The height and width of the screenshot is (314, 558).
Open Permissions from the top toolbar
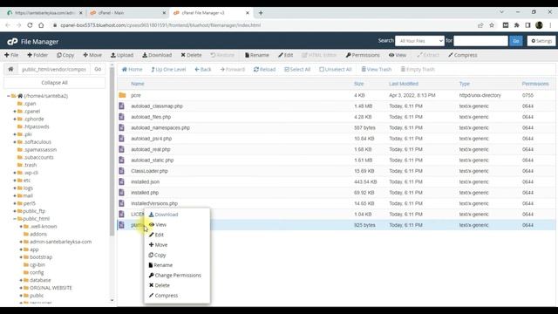pos(363,55)
